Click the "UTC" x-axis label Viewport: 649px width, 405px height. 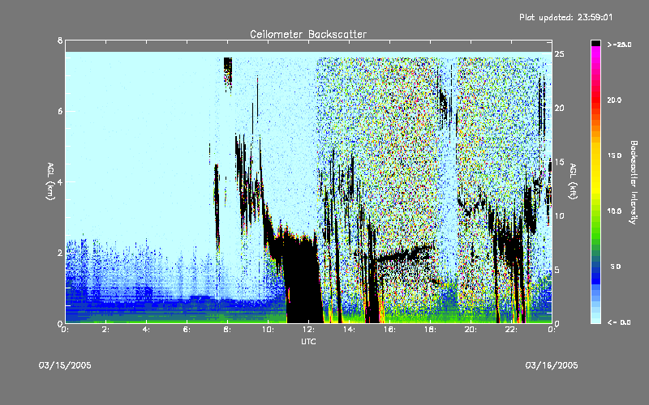[308, 342]
